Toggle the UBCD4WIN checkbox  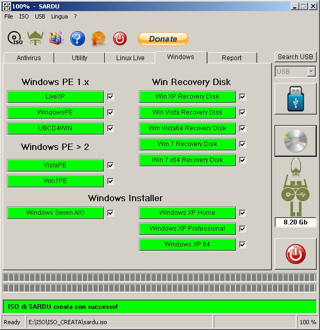[110, 128]
